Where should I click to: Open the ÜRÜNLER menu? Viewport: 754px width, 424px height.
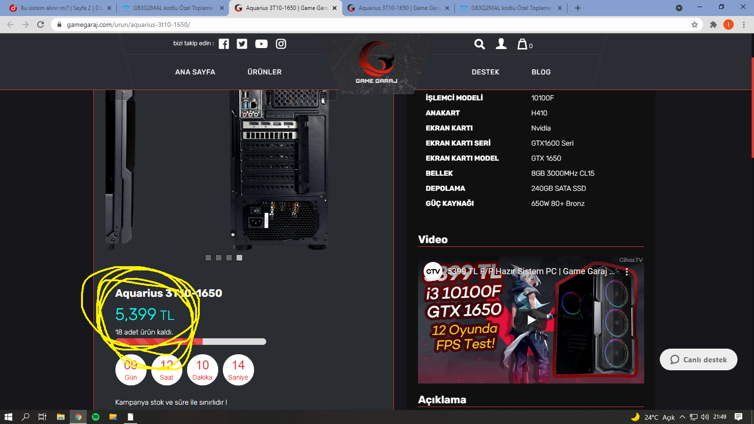pos(264,72)
